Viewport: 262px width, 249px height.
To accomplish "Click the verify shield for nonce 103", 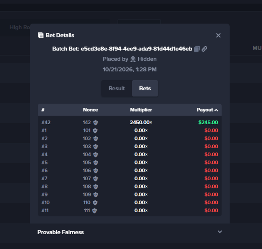I will coord(96,147).
